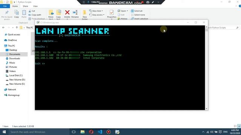Click the Properties ribbon icon

tap(112, 12)
